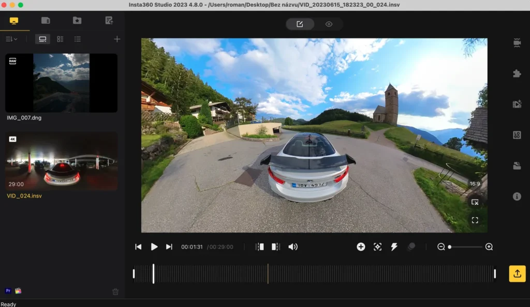The image size is (530, 307).
Task: Open the speed lightning bolt tool
Action: pyautogui.click(x=394, y=247)
